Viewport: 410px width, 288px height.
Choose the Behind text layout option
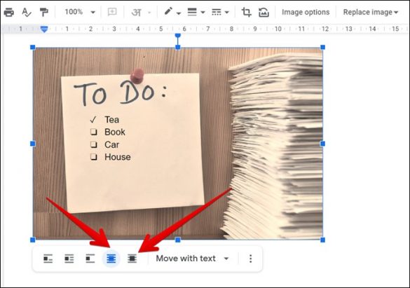tap(111, 259)
